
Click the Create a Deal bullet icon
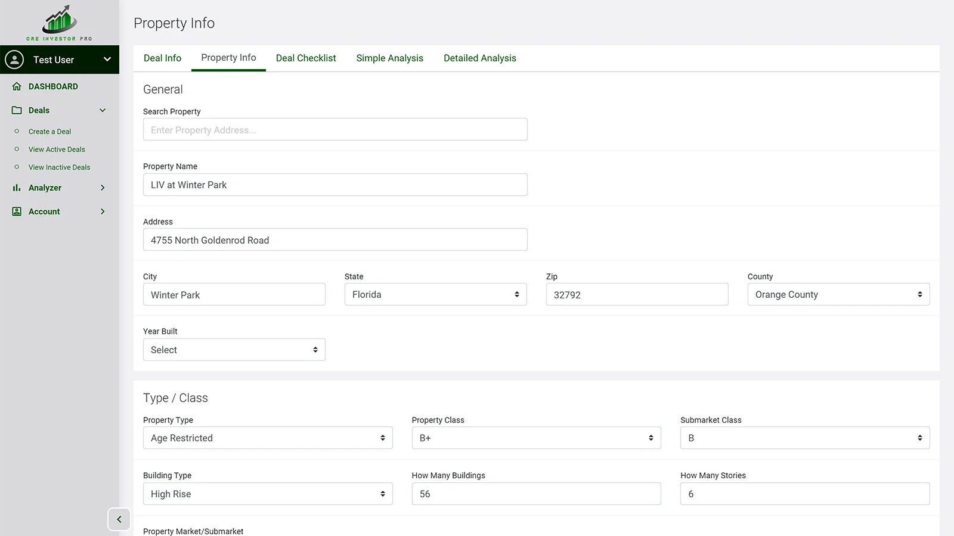[17, 132]
